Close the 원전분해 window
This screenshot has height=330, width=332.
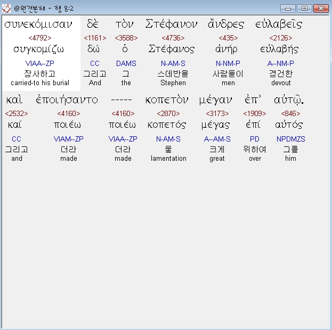coord(321,9)
